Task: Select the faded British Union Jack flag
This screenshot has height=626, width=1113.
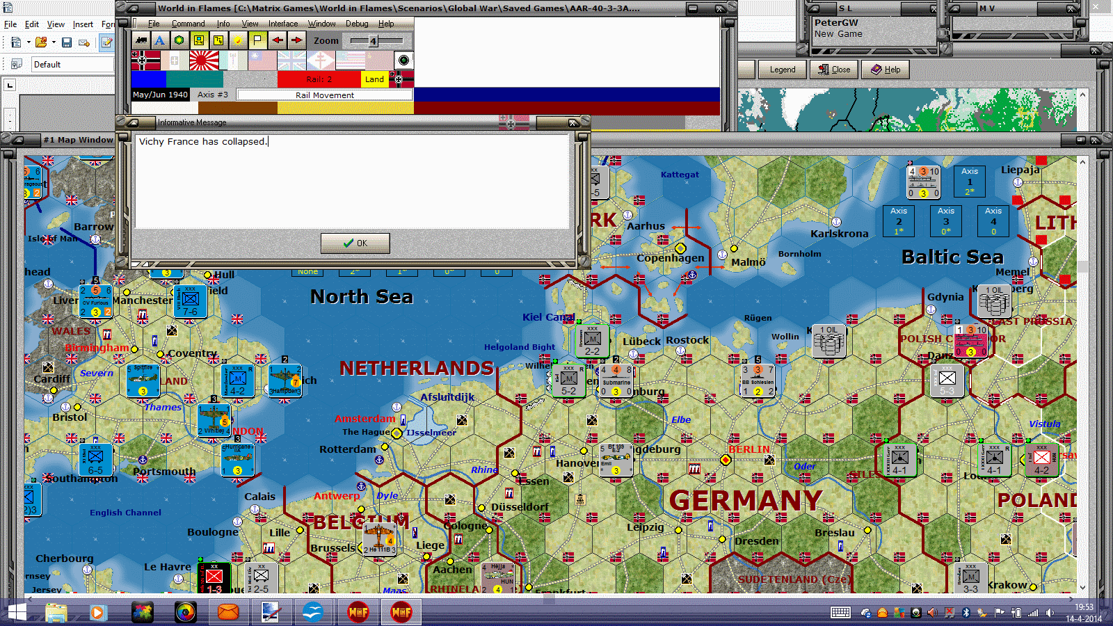Action: click(291, 61)
